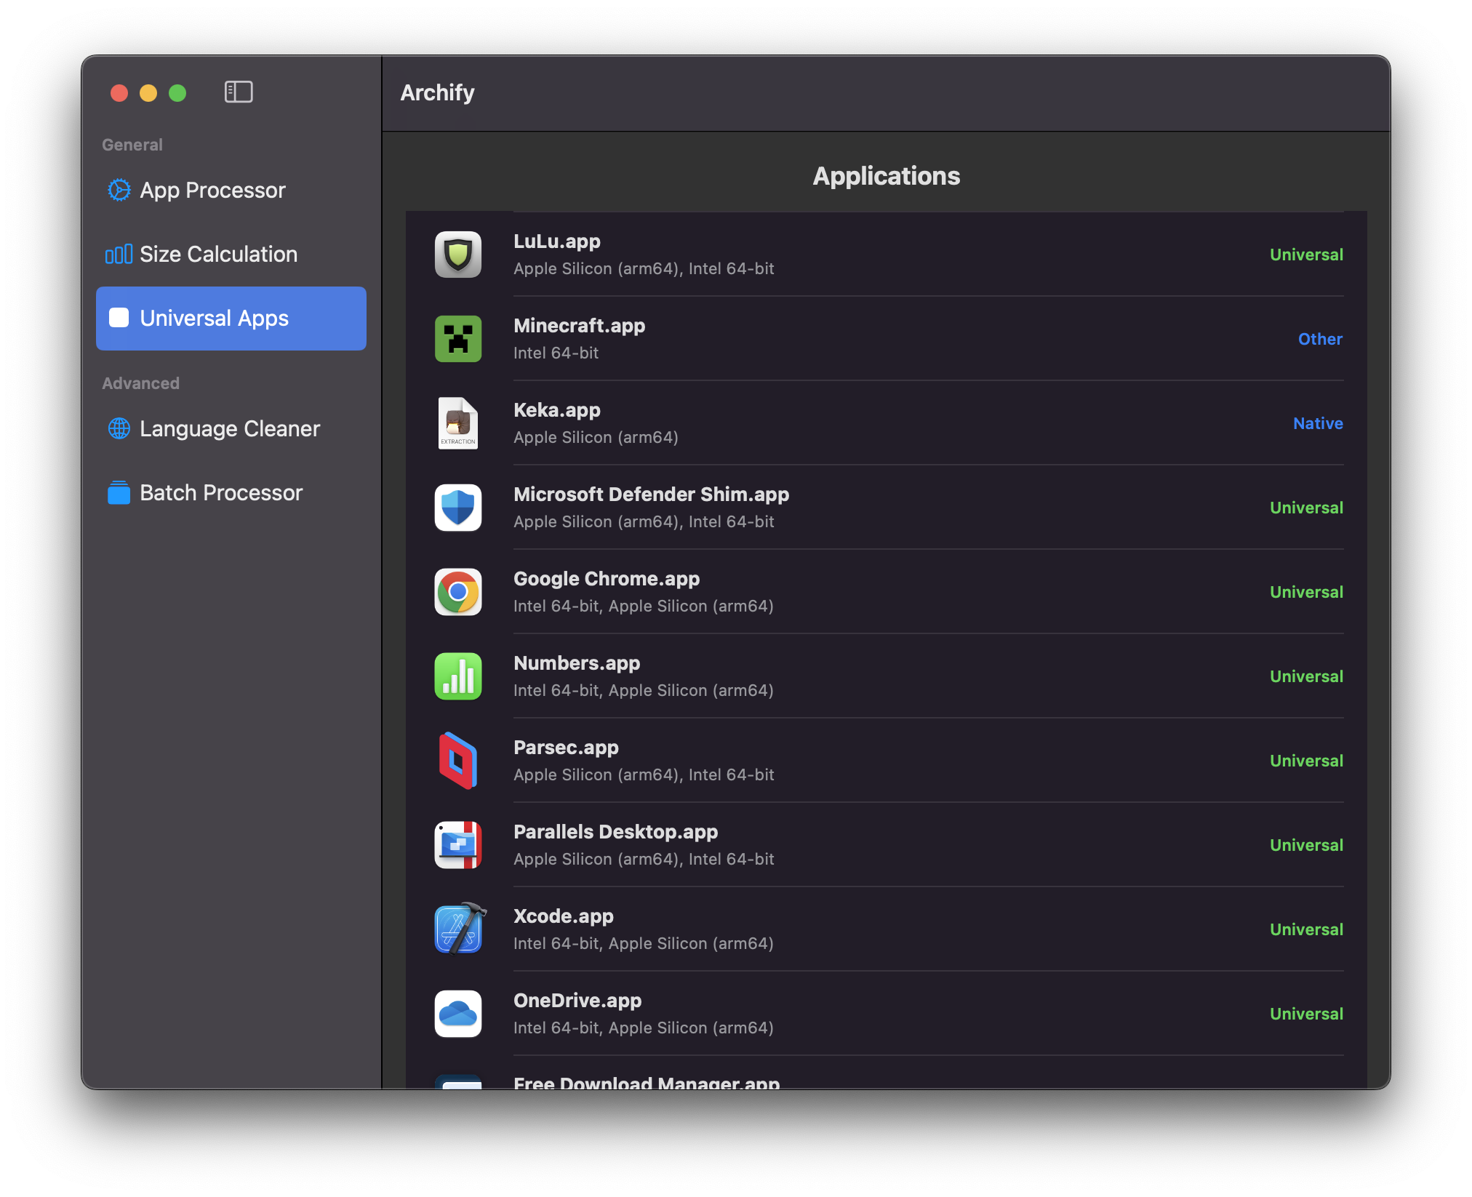The width and height of the screenshot is (1472, 1197).
Task: Click the architecture text under Numbers.app
Action: point(644,691)
